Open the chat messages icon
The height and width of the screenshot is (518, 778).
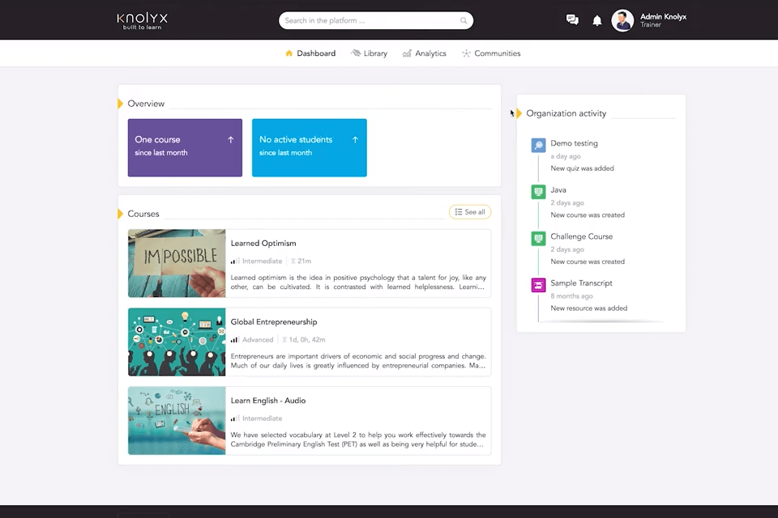[572, 19]
